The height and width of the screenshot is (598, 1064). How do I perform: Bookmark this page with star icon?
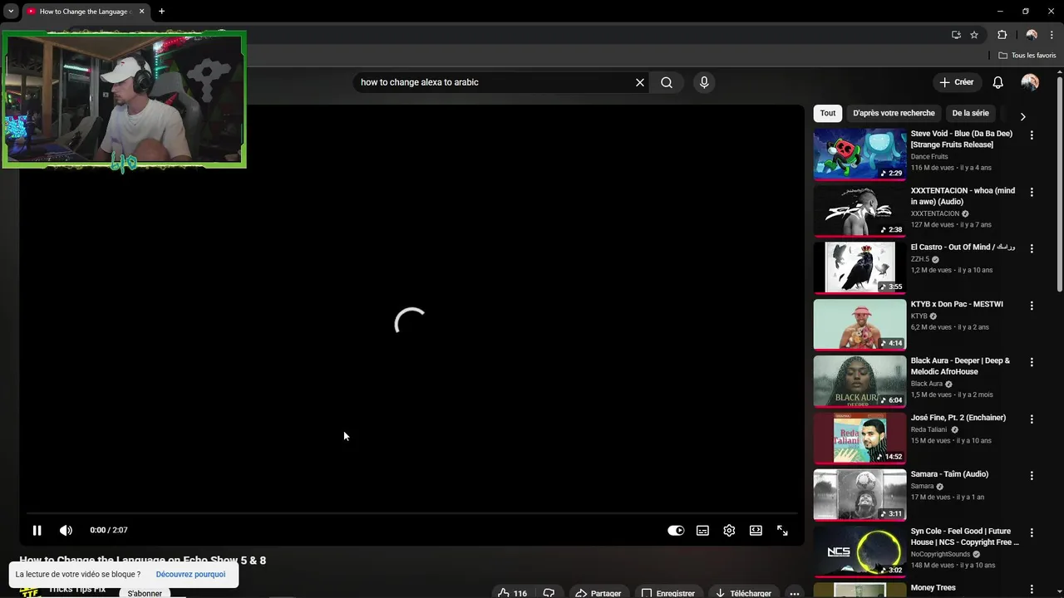tap(974, 35)
